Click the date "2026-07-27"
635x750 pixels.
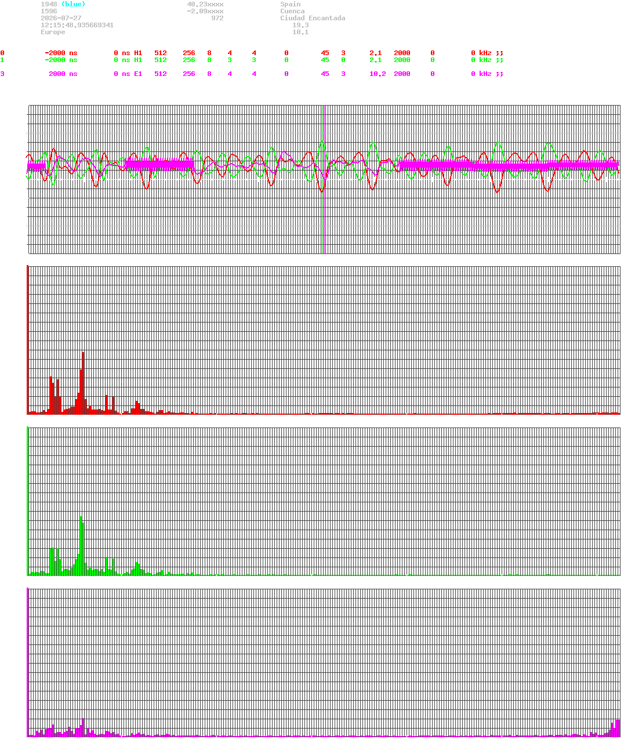coord(61,18)
